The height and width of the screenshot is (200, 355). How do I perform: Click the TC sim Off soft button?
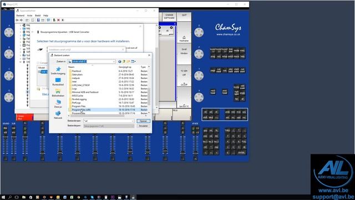tap(184, 76)
